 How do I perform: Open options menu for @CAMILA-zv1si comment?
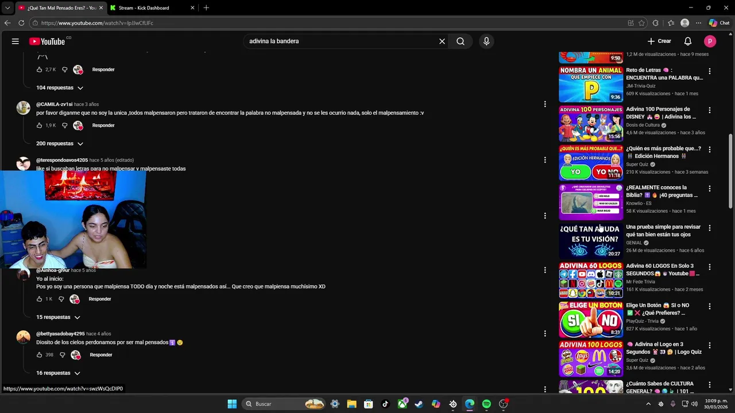(x=545, y=104)
